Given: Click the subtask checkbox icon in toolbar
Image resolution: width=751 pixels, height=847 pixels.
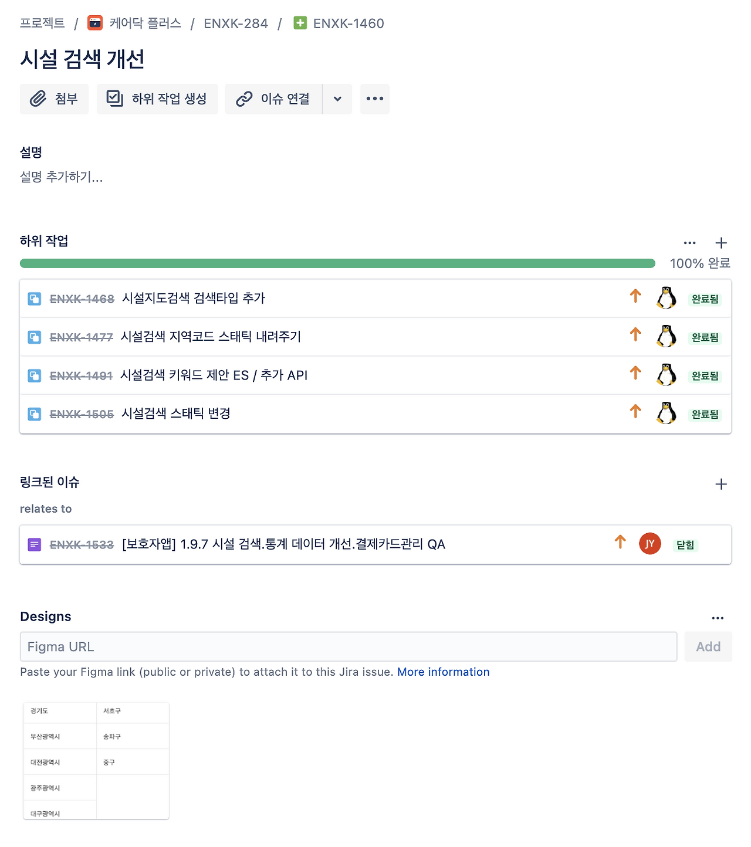Looking at the screenshot, I should [x=114, y=99].
